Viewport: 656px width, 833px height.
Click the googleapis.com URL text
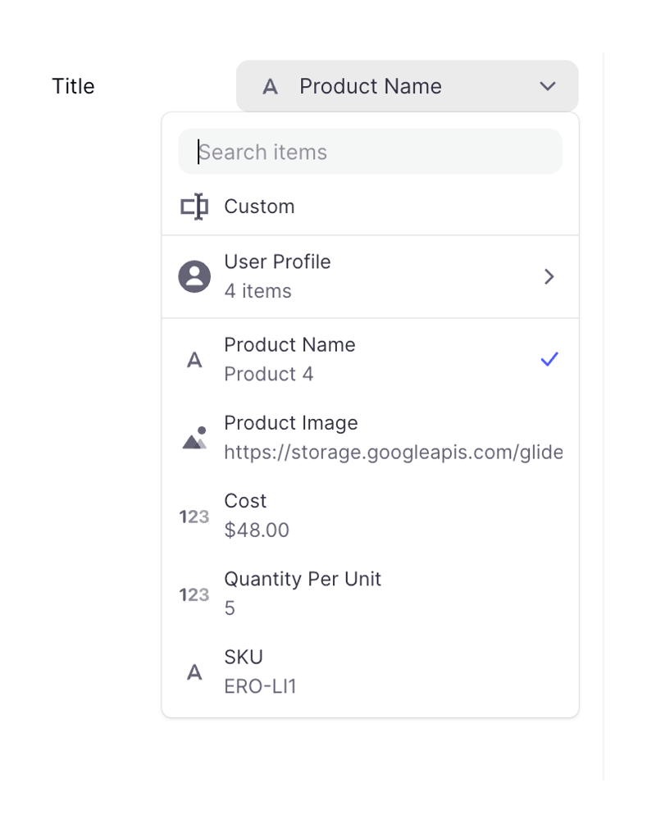click(x=393, y=452)
